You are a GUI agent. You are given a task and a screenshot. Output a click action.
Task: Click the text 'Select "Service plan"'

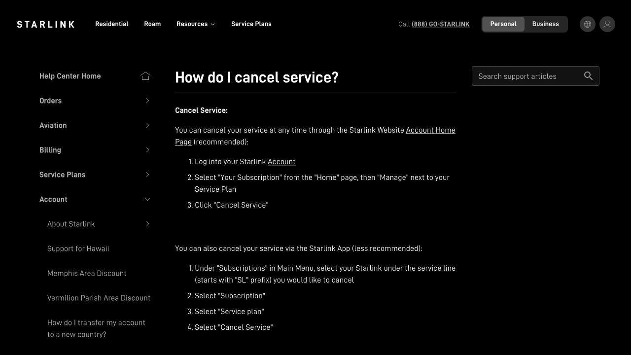229,312
